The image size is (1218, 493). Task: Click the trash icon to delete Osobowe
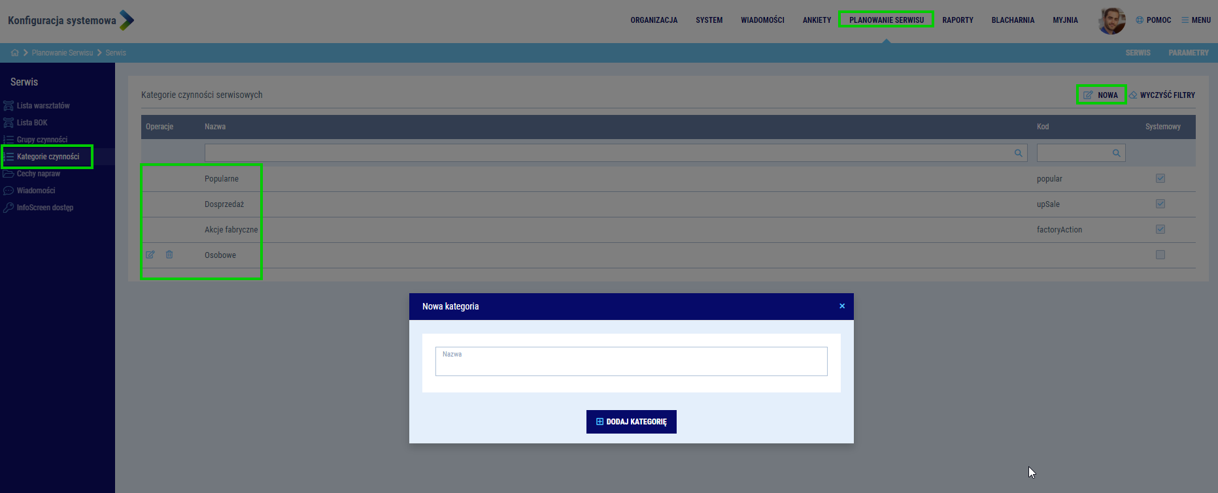169,255
